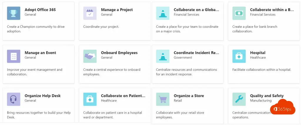
Task: Select the Hospital template title
Action: coord(257,53)
